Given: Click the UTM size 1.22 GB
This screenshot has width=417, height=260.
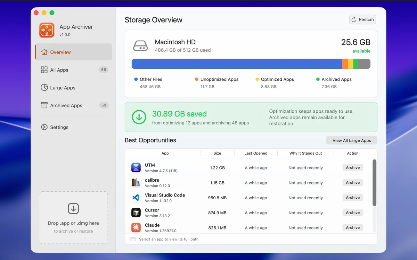Looking at the screenshot, I should (217, 168).
